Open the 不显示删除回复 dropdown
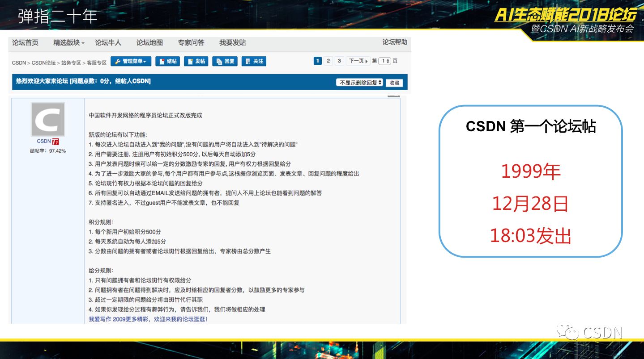Image resolution: width=644 pixels, height=359 pixels. pyautogui.click(x=360, y=83)
